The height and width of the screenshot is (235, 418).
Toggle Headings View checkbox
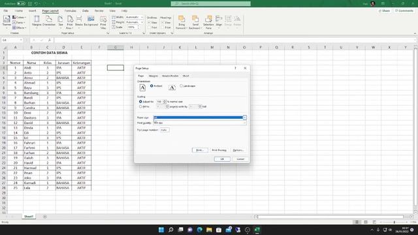coord(163,23)
